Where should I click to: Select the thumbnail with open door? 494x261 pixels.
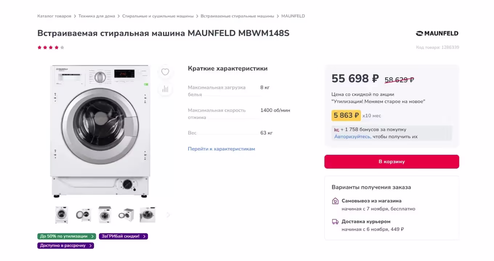click(84, 215)
